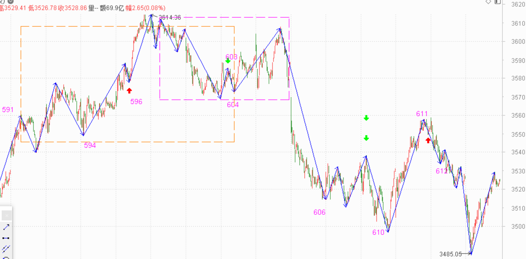The height and width of the screenshot is (259, 526).
Task: Close the drawing tools palette
Action: point(6,215)
